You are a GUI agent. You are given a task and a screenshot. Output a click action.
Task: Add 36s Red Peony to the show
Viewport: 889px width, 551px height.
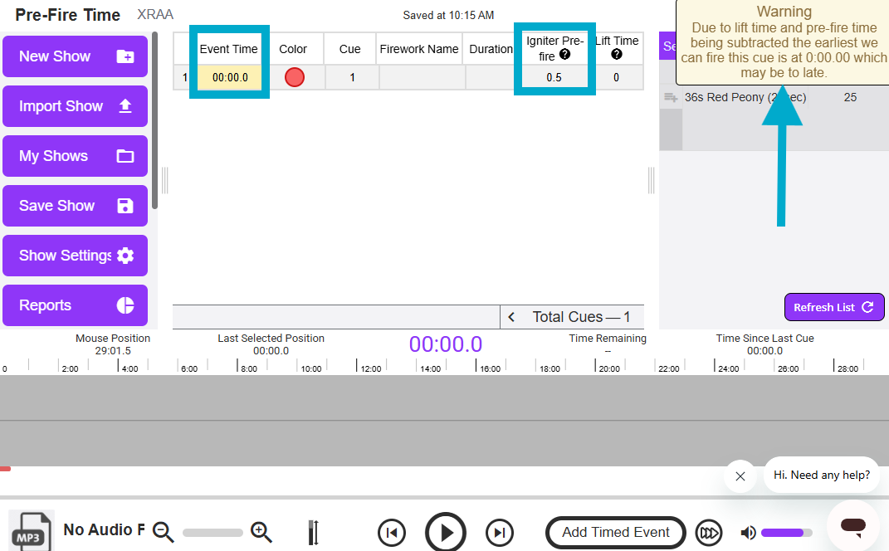coord(670,98)
